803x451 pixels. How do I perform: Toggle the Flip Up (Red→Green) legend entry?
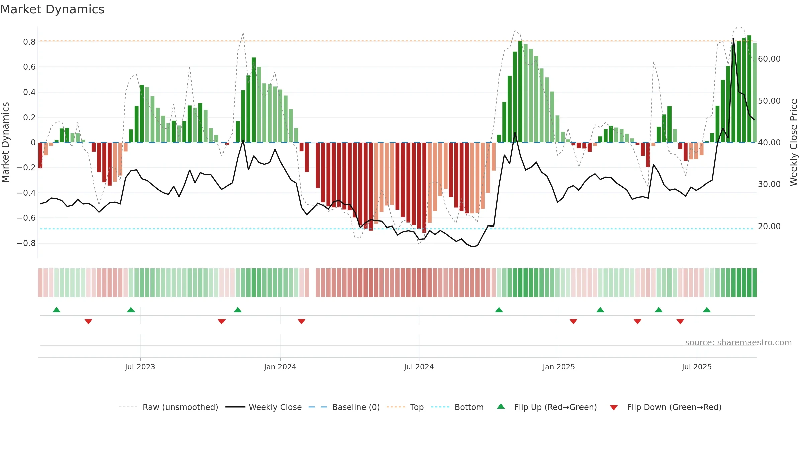coord(547,407)
